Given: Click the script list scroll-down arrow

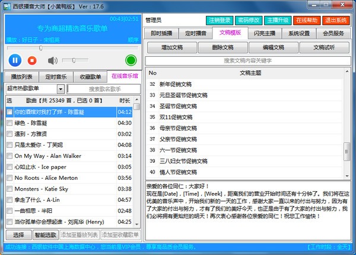Looking at the screenshot, I should tap(347, 176).
